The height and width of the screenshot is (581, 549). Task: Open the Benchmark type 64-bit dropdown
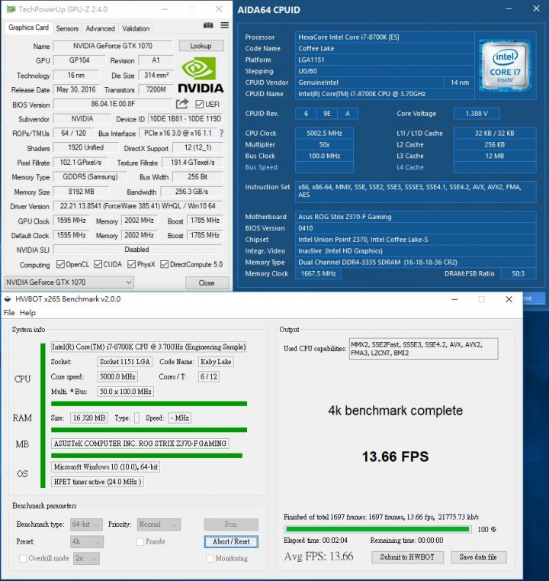click(86, 525)
